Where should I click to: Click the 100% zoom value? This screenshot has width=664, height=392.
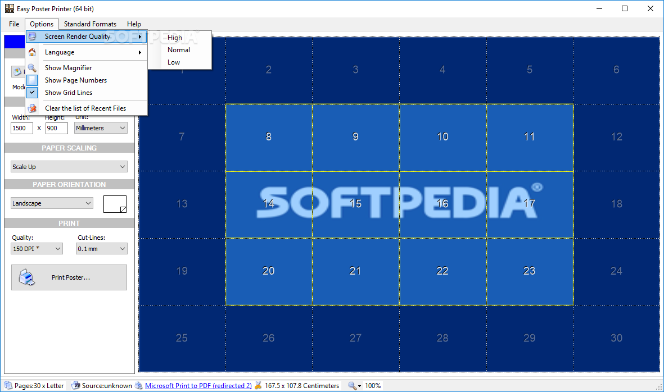[x=373, y=386]
